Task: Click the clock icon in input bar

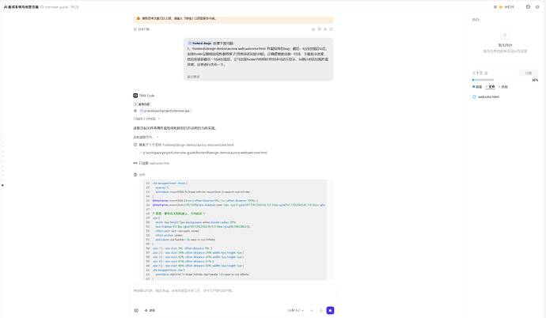Action: [136, 310]
